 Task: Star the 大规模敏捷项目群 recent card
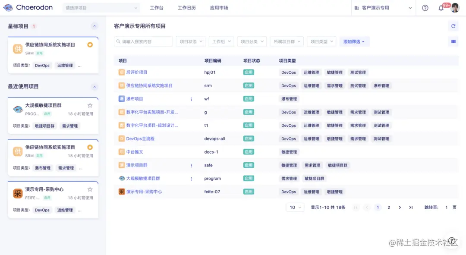90,105
